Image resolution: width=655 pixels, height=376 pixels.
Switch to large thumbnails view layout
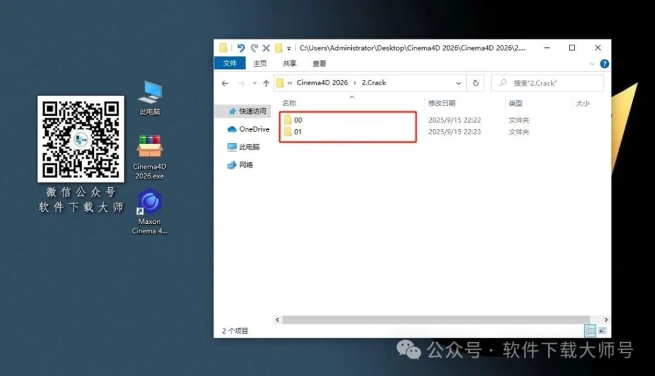[603, 331]
